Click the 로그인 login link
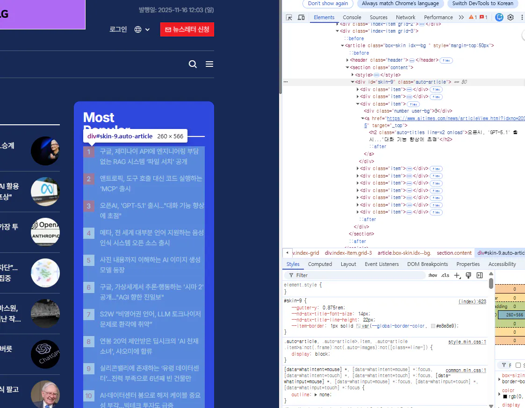 click(118, 29)
